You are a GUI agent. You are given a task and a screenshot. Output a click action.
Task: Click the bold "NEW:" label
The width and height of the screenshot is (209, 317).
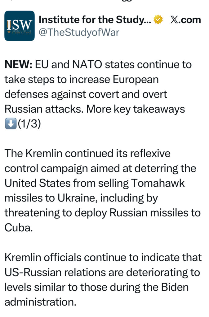pos(18,65)
